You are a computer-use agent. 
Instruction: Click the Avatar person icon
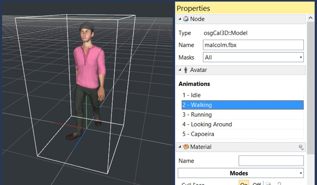[186, 70]
